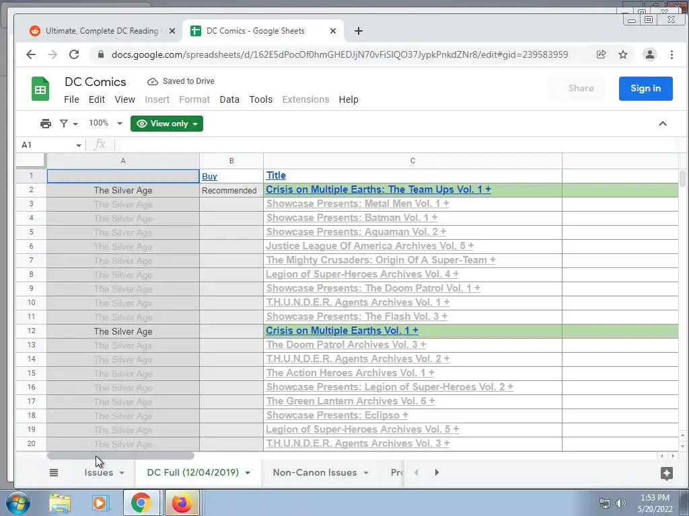
Task: Open the Chrome profile icon
Action: tap(649, 54)
